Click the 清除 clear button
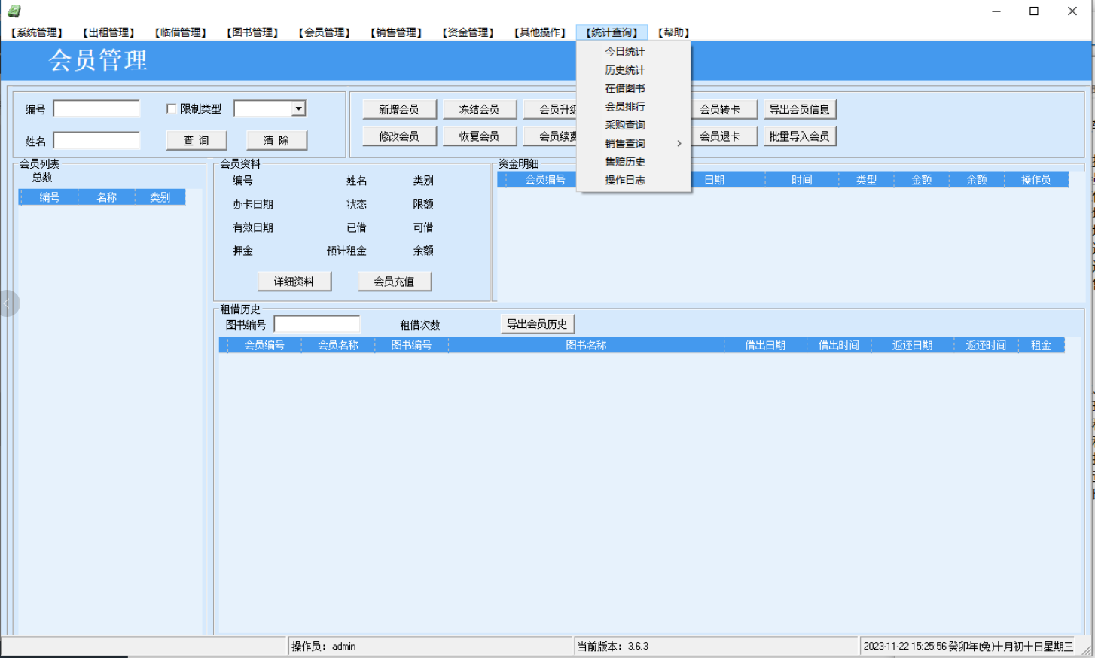 point(276,140)
